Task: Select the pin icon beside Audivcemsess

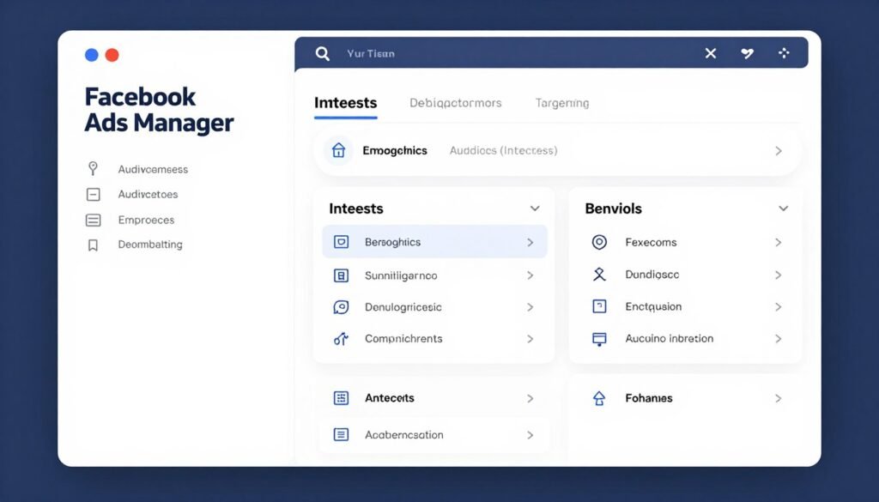Action: 94,168
